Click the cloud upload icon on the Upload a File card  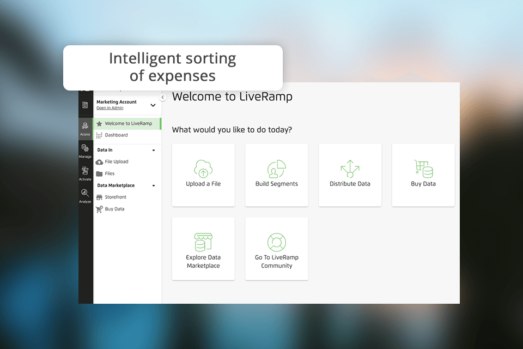click(203, 169)
